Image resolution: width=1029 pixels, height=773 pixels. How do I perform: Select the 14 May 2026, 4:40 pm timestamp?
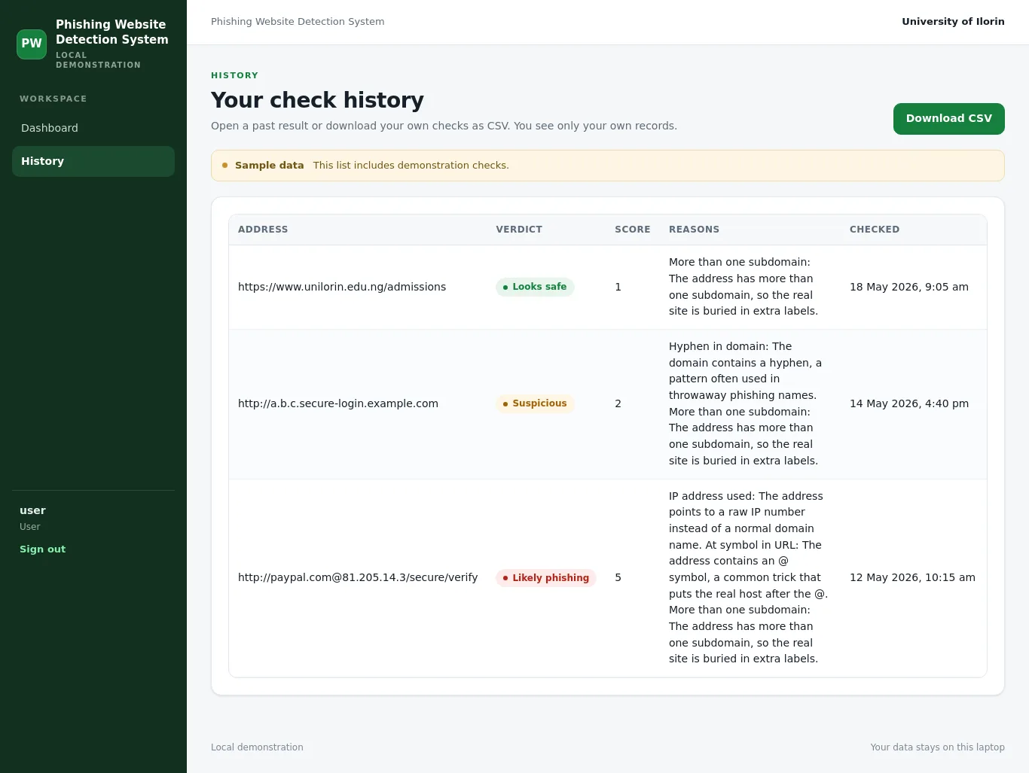[909, 403]
